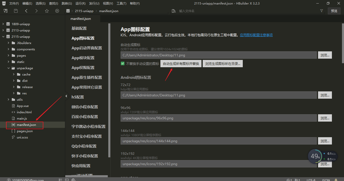Click the 49% network monitor widget
344x181 pixels.
(315, 156)
